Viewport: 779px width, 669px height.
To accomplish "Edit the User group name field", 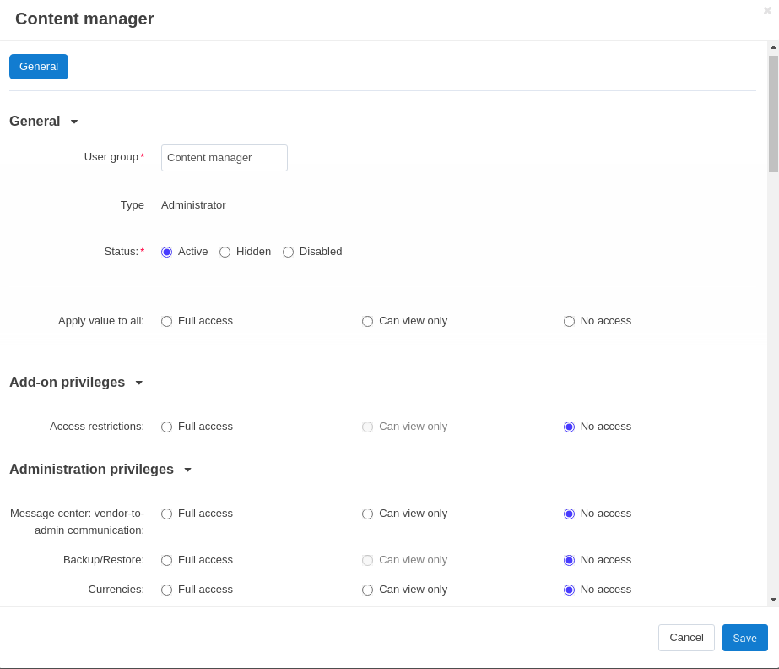I will tap(224, 158).
